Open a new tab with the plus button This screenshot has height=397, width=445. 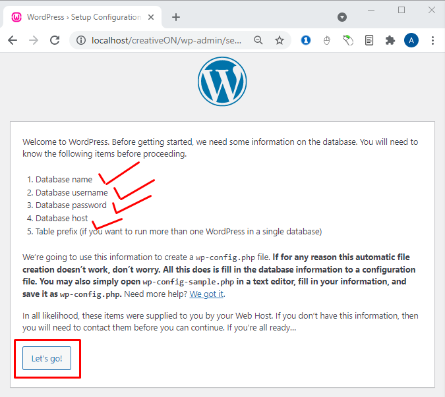(176, 17)
